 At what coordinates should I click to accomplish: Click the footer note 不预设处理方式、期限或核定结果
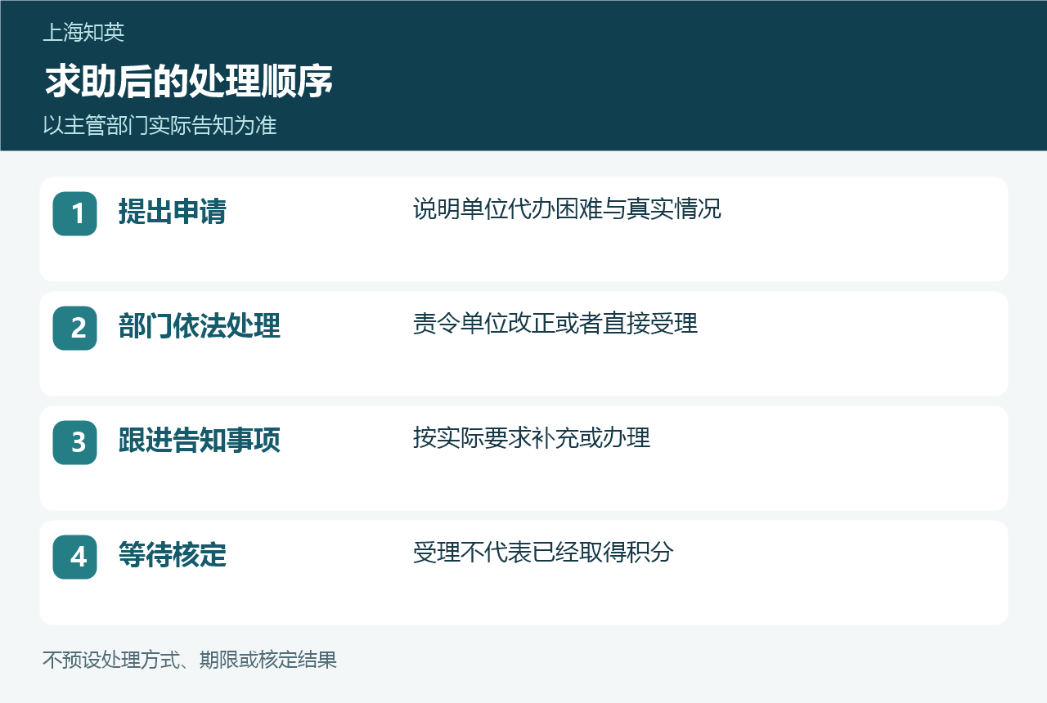190,660
